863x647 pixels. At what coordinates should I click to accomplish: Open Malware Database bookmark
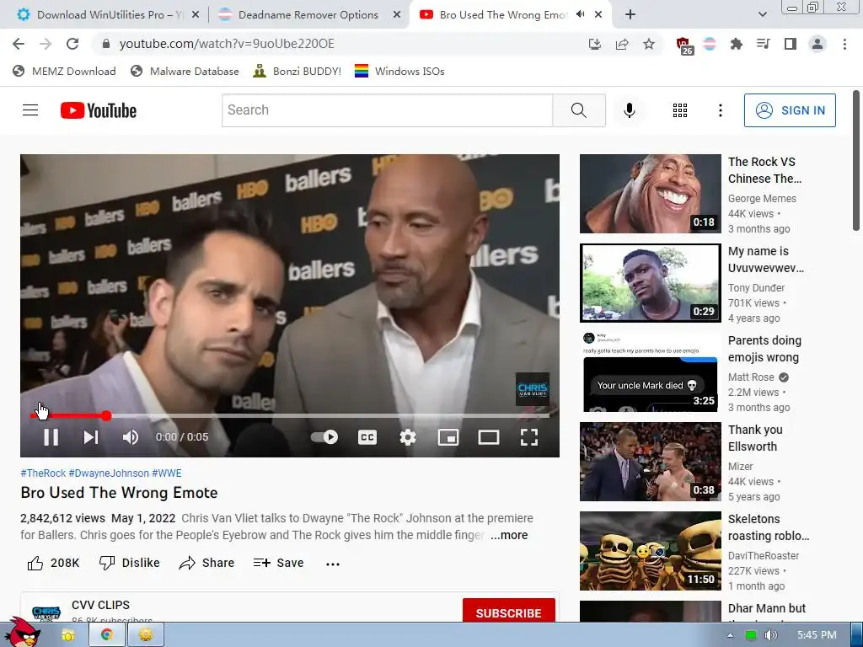point(185,71)
